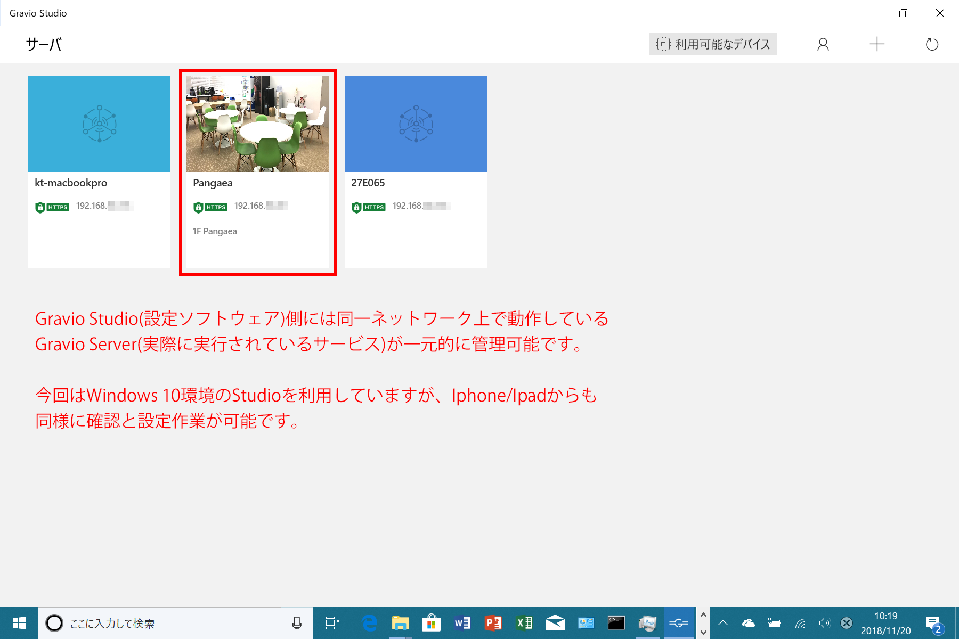Restore down the Gravio Studio window
This screenshot has width=959, height=639.
tap(903, 13)
